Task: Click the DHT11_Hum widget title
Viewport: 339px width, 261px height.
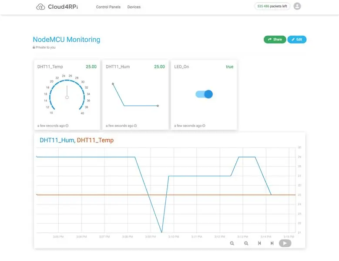Action: point(118,67)
